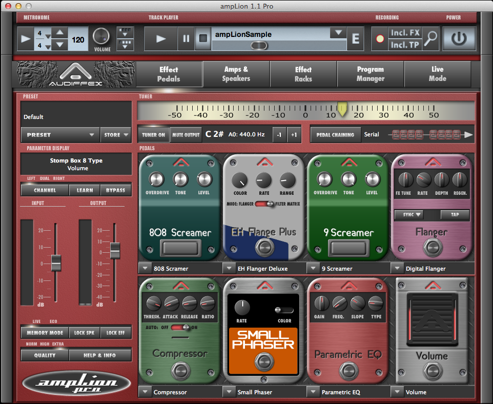Enable TUNER ON

pyautogui.click(x=153, y=135)
